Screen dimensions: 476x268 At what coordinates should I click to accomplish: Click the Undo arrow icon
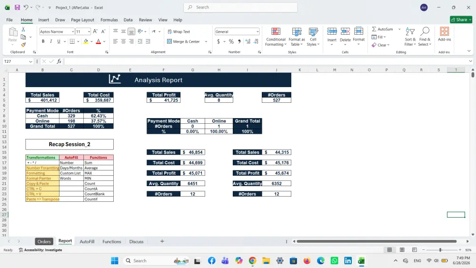click(x=26, y=7)
